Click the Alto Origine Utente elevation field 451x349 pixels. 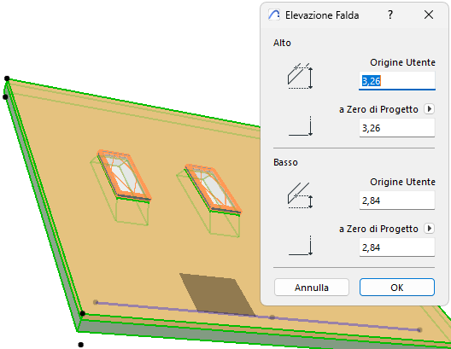click(x=397, y=81)
